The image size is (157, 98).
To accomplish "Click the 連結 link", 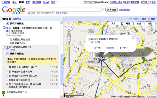I will pos(153,19).
